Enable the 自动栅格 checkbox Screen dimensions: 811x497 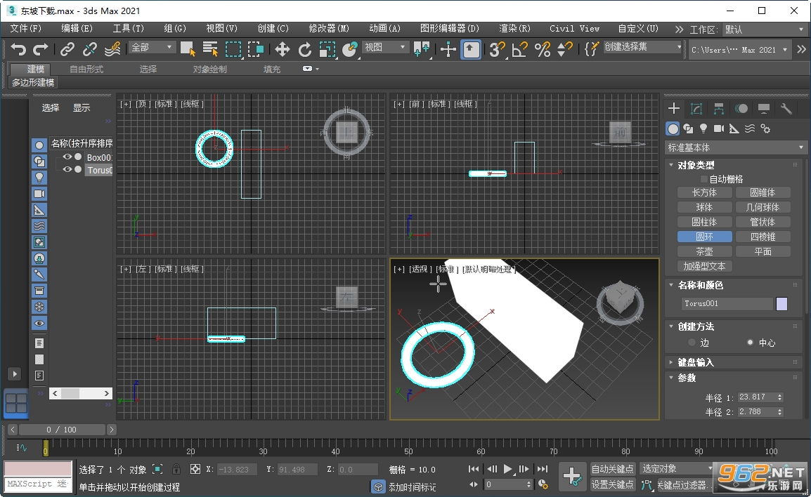tap(703, 179)
